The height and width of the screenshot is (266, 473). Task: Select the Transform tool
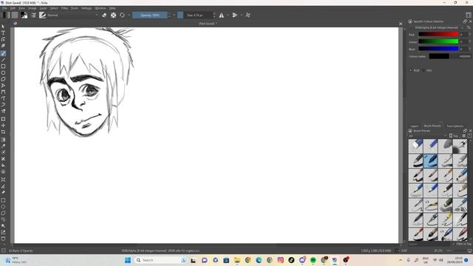coord(3,119)
